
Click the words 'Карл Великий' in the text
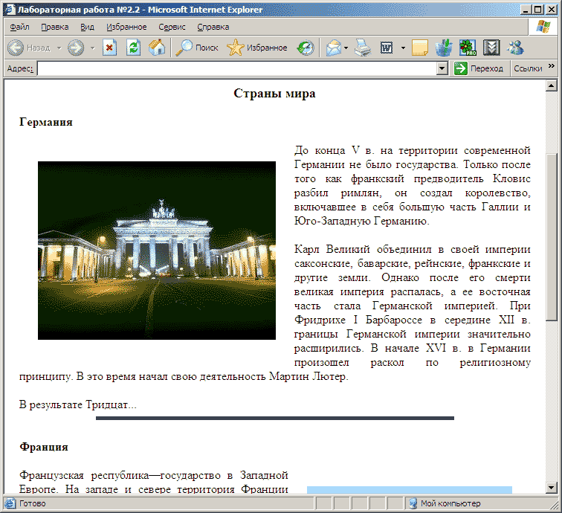[x=332, y=250]
